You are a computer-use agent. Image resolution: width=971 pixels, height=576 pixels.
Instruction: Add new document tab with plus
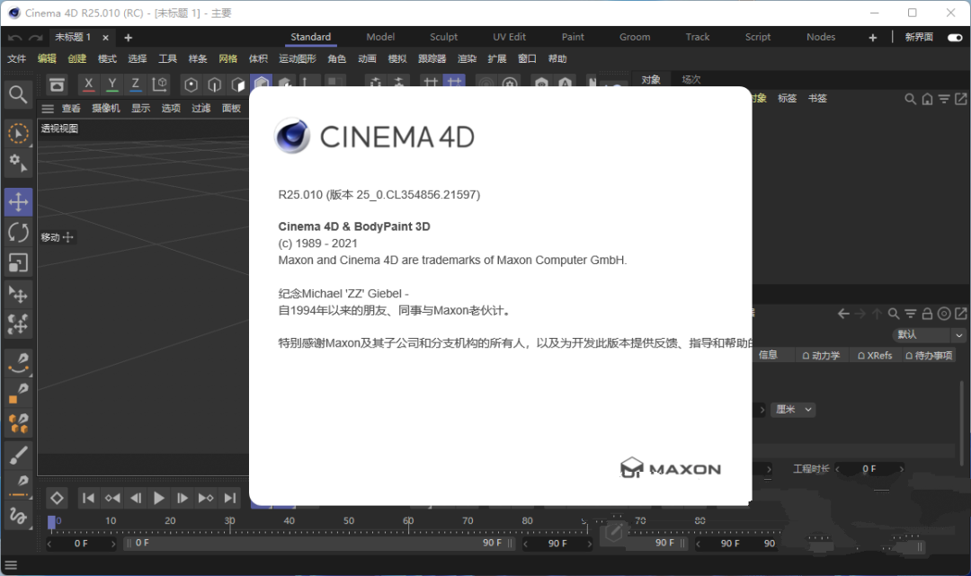129,38
